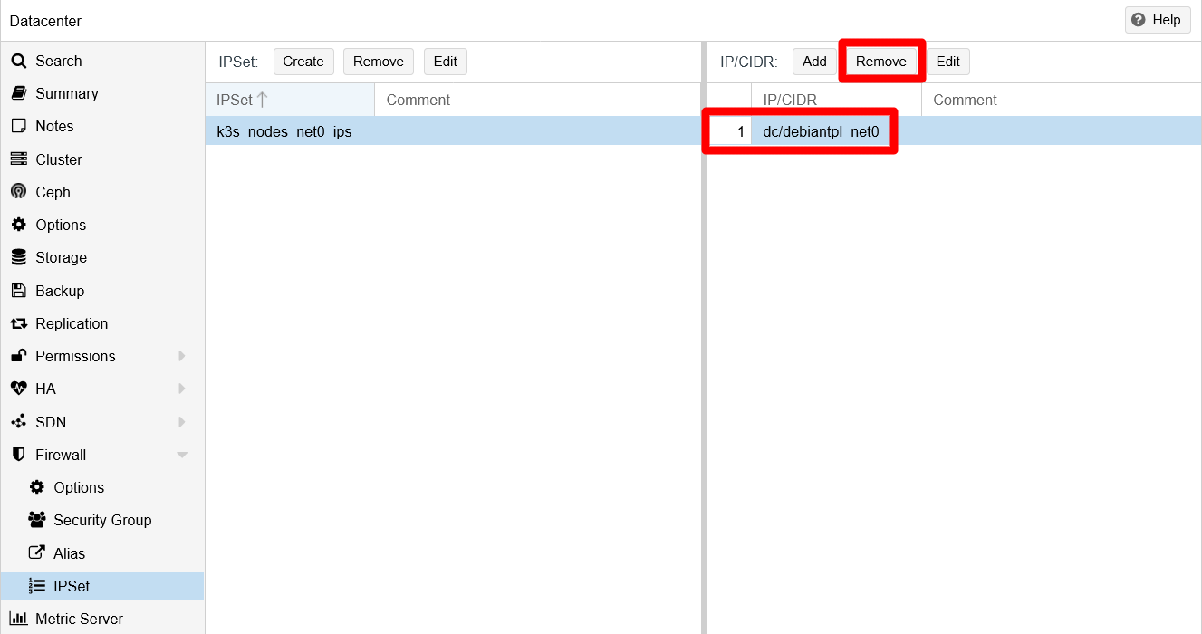Click the Firewall shield icon

point(20,455)
